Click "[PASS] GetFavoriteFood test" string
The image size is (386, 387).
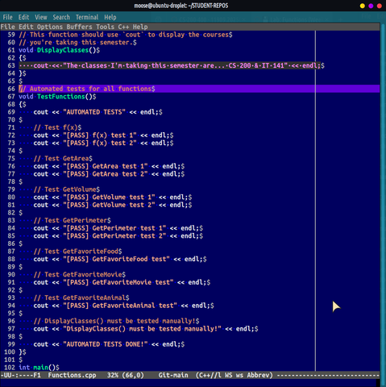coord(116,260)
